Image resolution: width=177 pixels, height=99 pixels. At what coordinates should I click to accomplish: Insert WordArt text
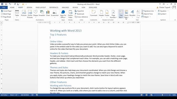pos(132,14)
